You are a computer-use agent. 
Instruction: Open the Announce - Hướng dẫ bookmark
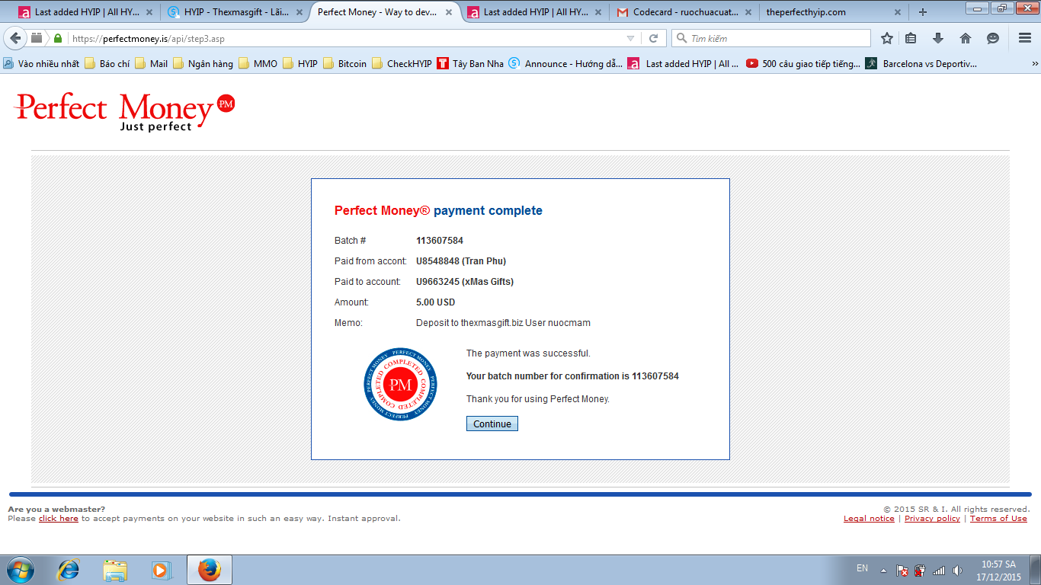565,64
